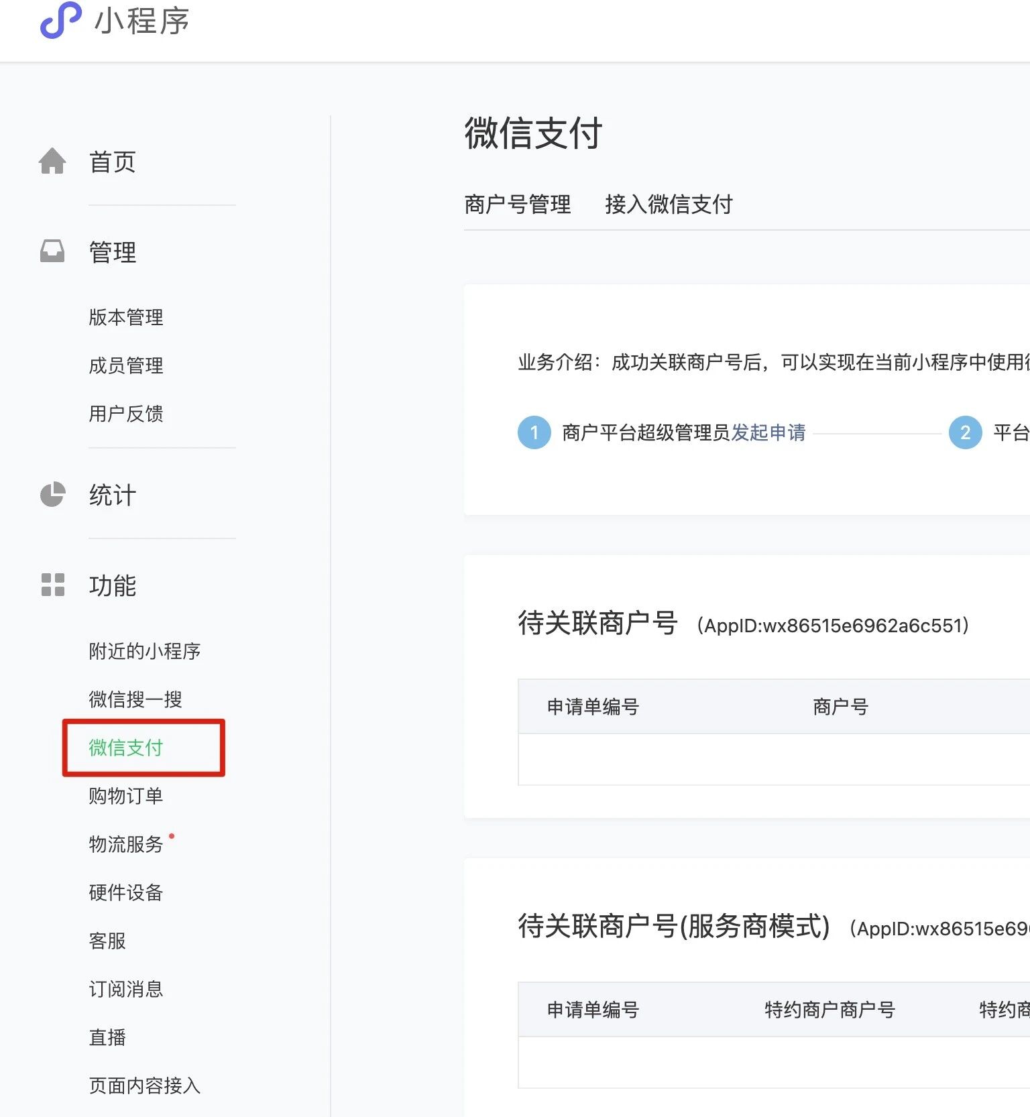Viewport: 1030px width, 1117px height.
Task: Click the step 1 circle
Action: pyautogui.click(x=534, y=432)
